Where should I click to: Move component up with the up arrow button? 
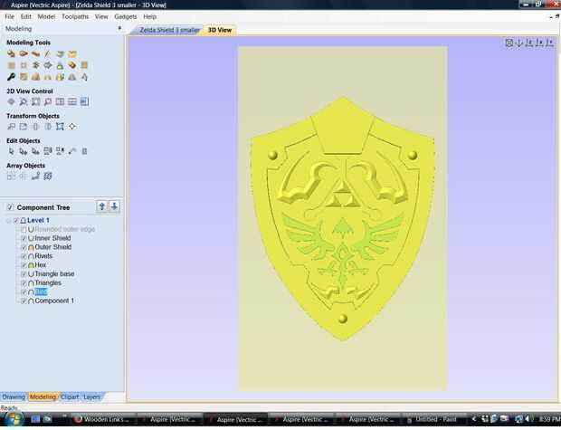pyautogui.click(x=102, y=206)
